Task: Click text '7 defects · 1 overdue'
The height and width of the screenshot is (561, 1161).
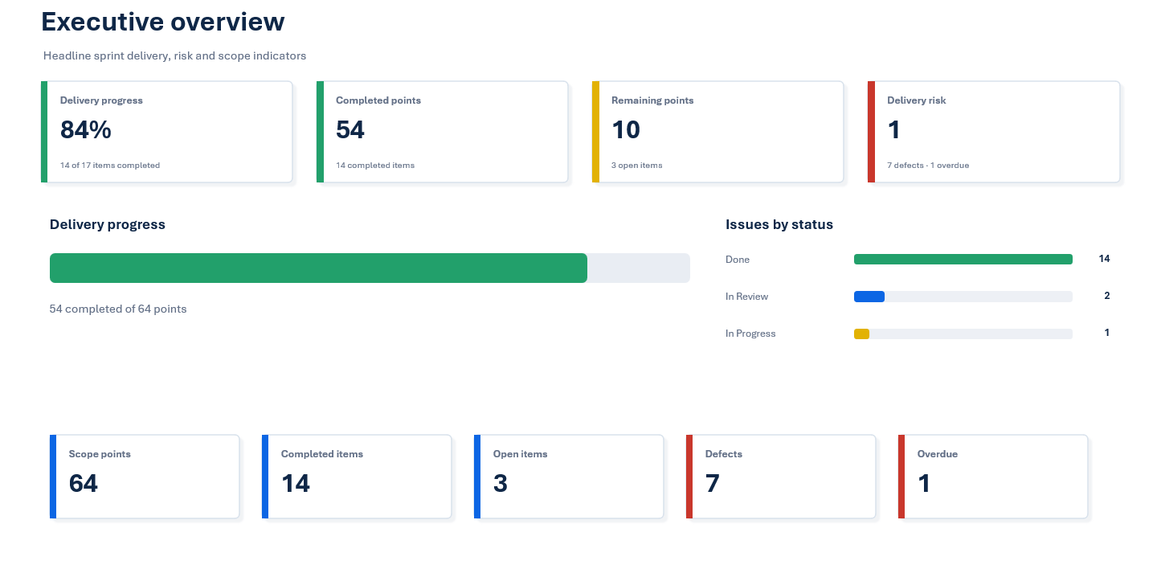Action: 928,166
